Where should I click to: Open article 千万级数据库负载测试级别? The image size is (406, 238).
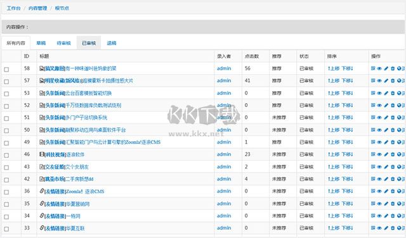pos(93,105)
